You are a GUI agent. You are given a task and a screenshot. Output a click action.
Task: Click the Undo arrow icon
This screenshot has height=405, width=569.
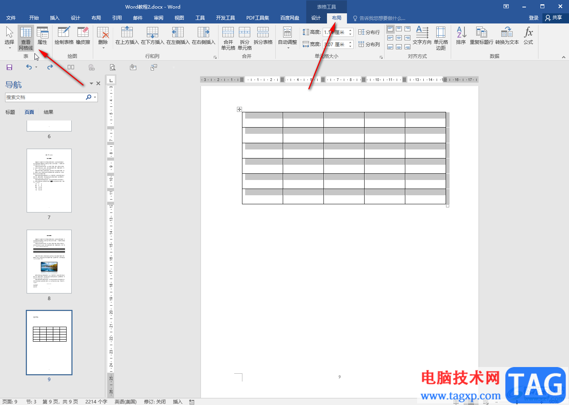29,67
